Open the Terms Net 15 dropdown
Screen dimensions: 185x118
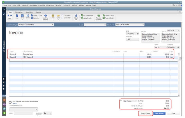click(166, 47)
